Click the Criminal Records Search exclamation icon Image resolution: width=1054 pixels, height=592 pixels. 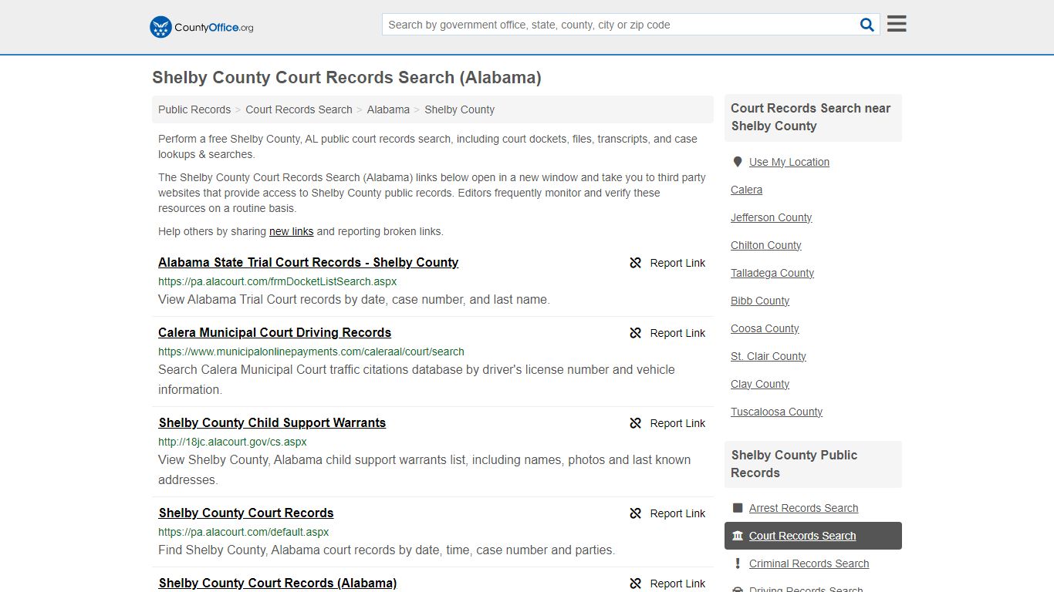(x=738, y=563)
